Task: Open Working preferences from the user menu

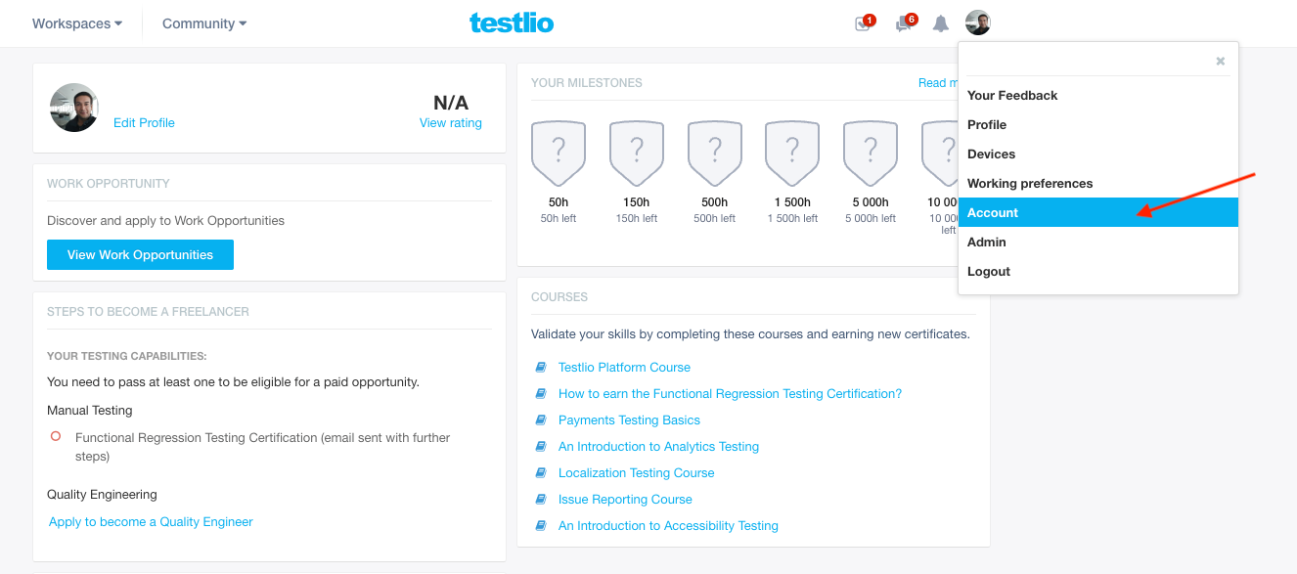Action: (x=1098, y=183)
